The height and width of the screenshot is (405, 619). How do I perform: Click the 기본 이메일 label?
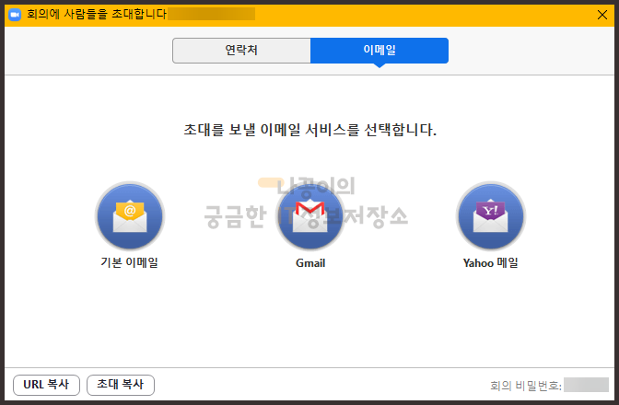[130, 262]
